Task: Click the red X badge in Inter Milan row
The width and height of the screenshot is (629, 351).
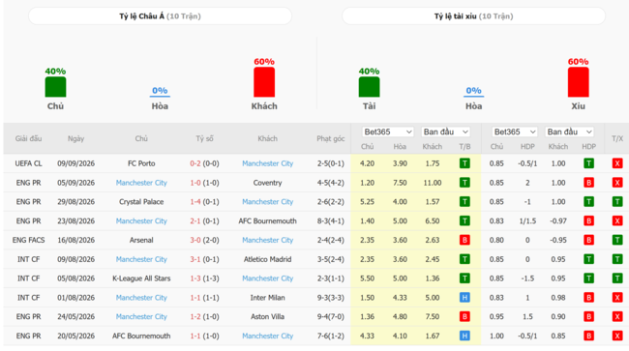Action: click(617, 298)
